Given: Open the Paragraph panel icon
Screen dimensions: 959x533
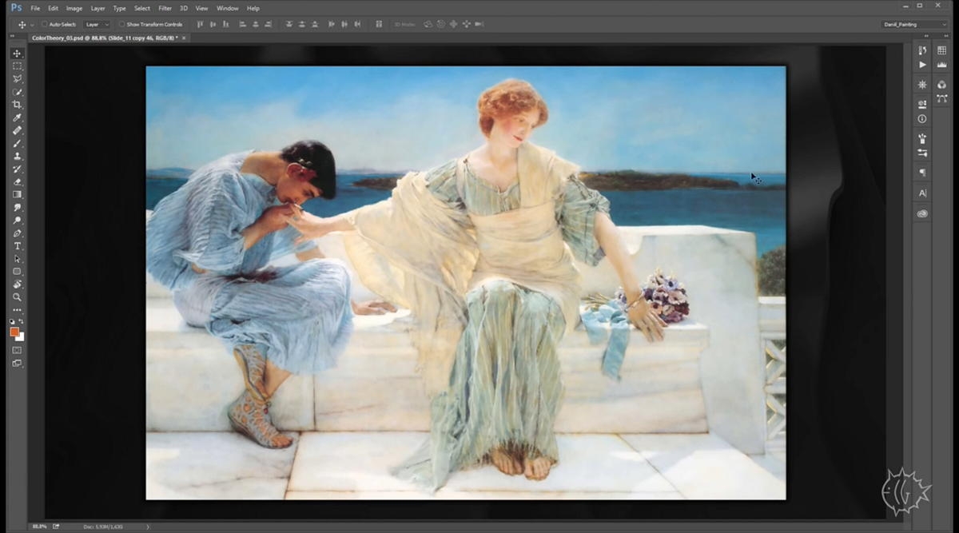Looking at the screenshot, I should click(922, 173).
